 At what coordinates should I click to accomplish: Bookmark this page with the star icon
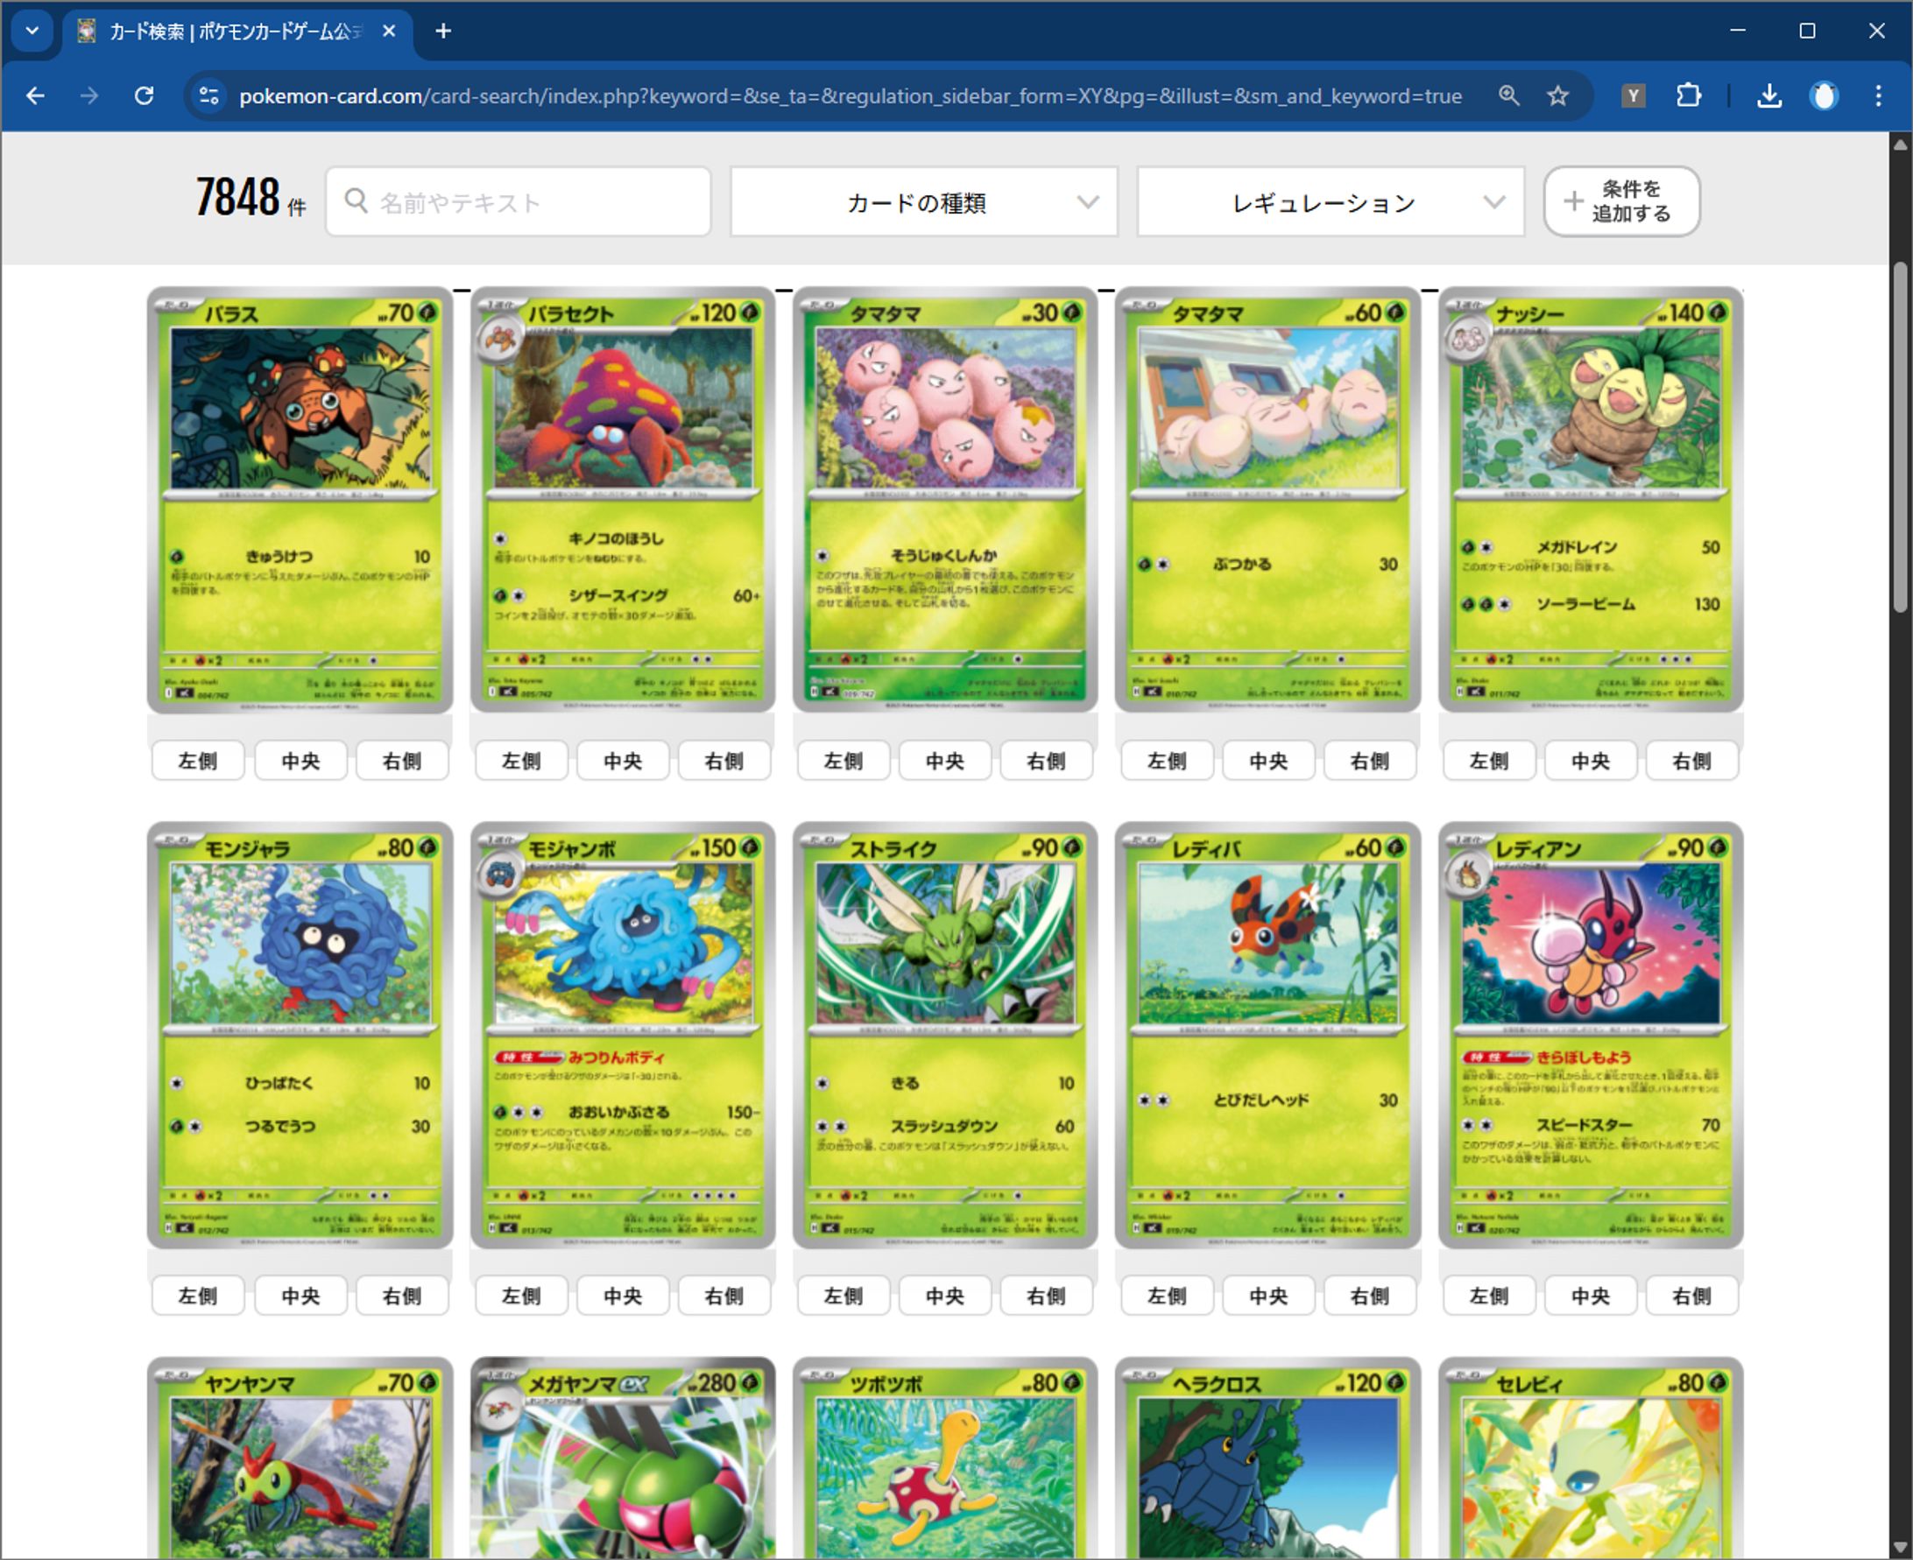(x=1557, y=95)
